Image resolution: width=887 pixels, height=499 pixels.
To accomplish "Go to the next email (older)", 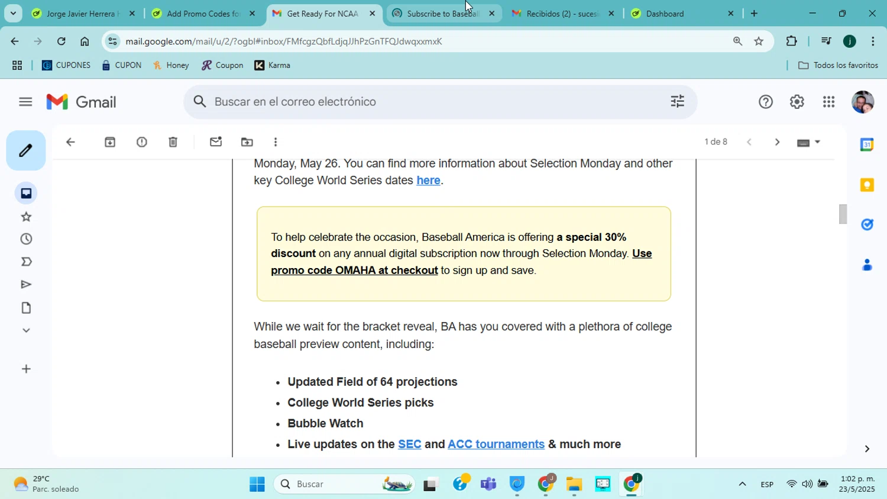I will [777, 142].
